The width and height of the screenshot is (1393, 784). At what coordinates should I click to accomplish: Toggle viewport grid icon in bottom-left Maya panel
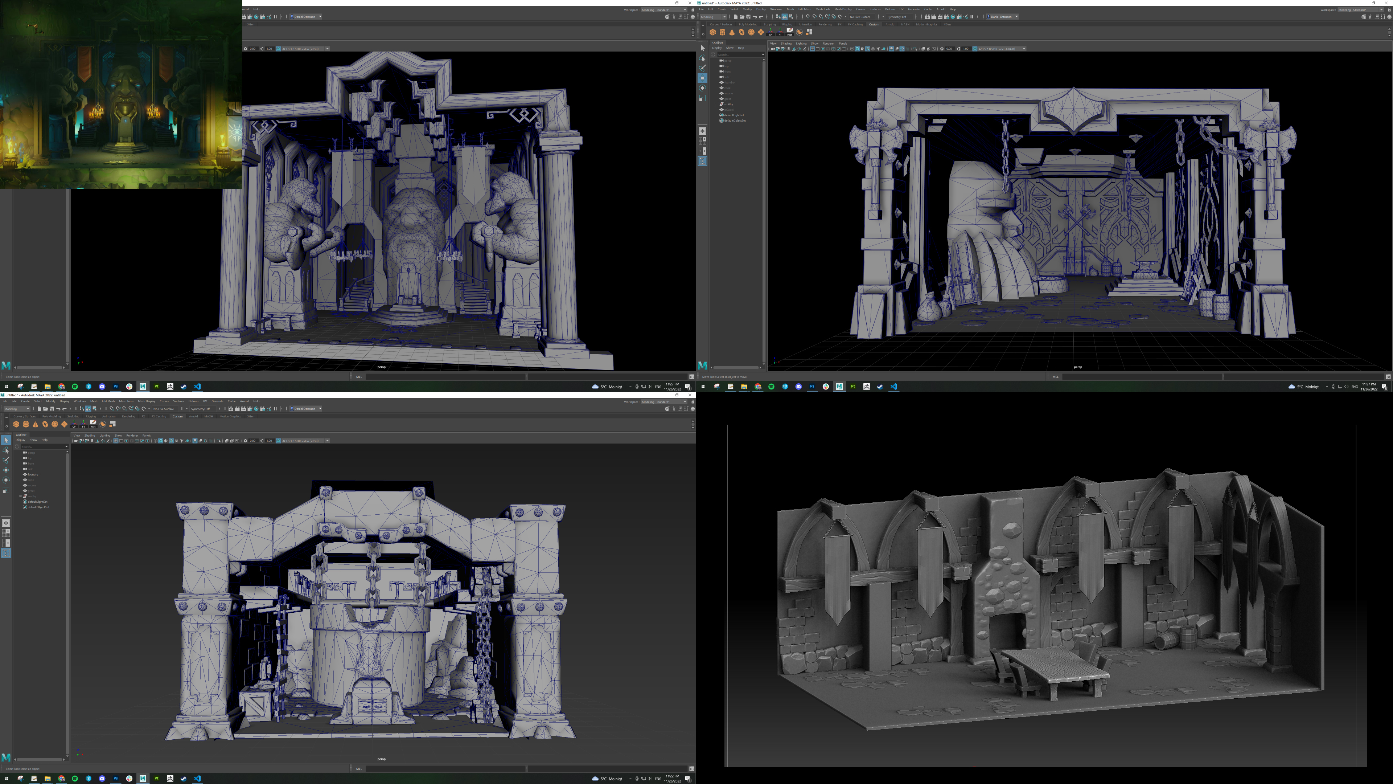116,441
